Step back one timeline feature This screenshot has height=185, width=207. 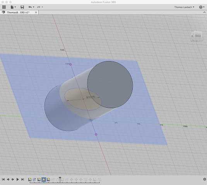click(x=8, y=179)
